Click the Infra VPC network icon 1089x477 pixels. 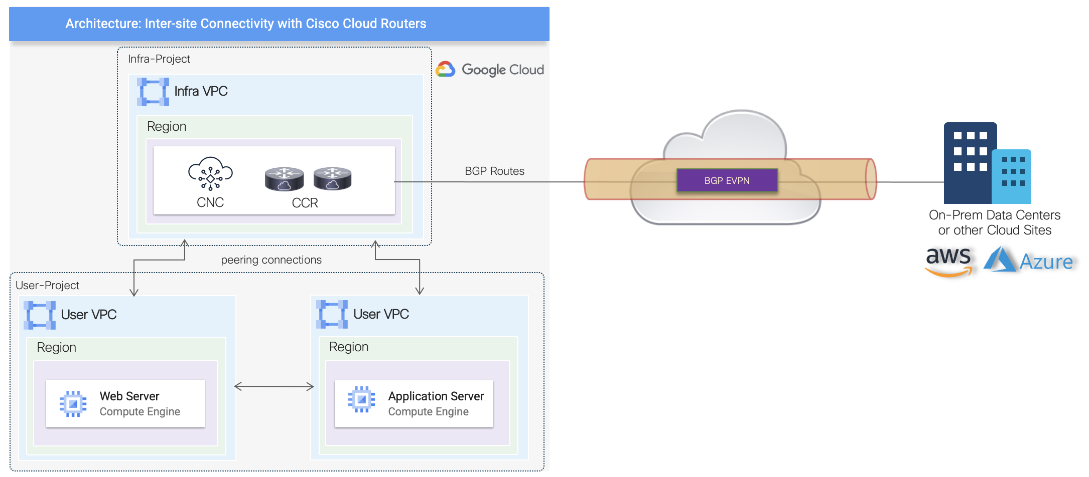tap(153, 92)
